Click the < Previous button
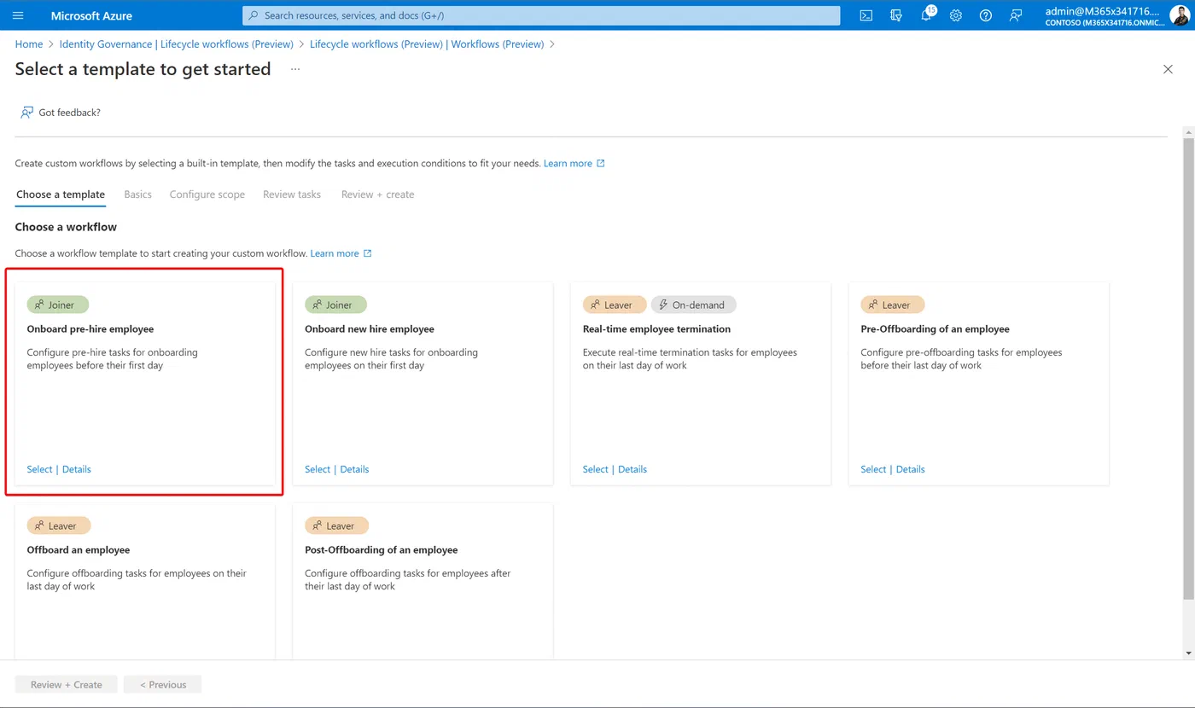 coord(163,684)
